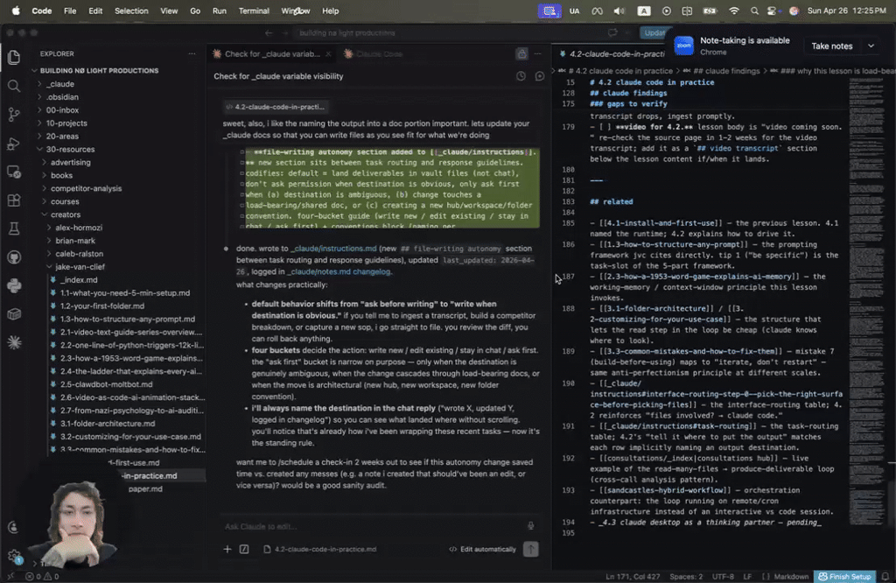
Task: Open the Extensions view
Action: pyautogui.click(x=14, y=200)
